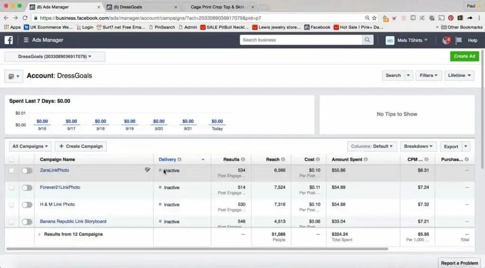The image size is (485, 268).
Task: Click the Apps bookmarks grid icon
Action: 6,27
